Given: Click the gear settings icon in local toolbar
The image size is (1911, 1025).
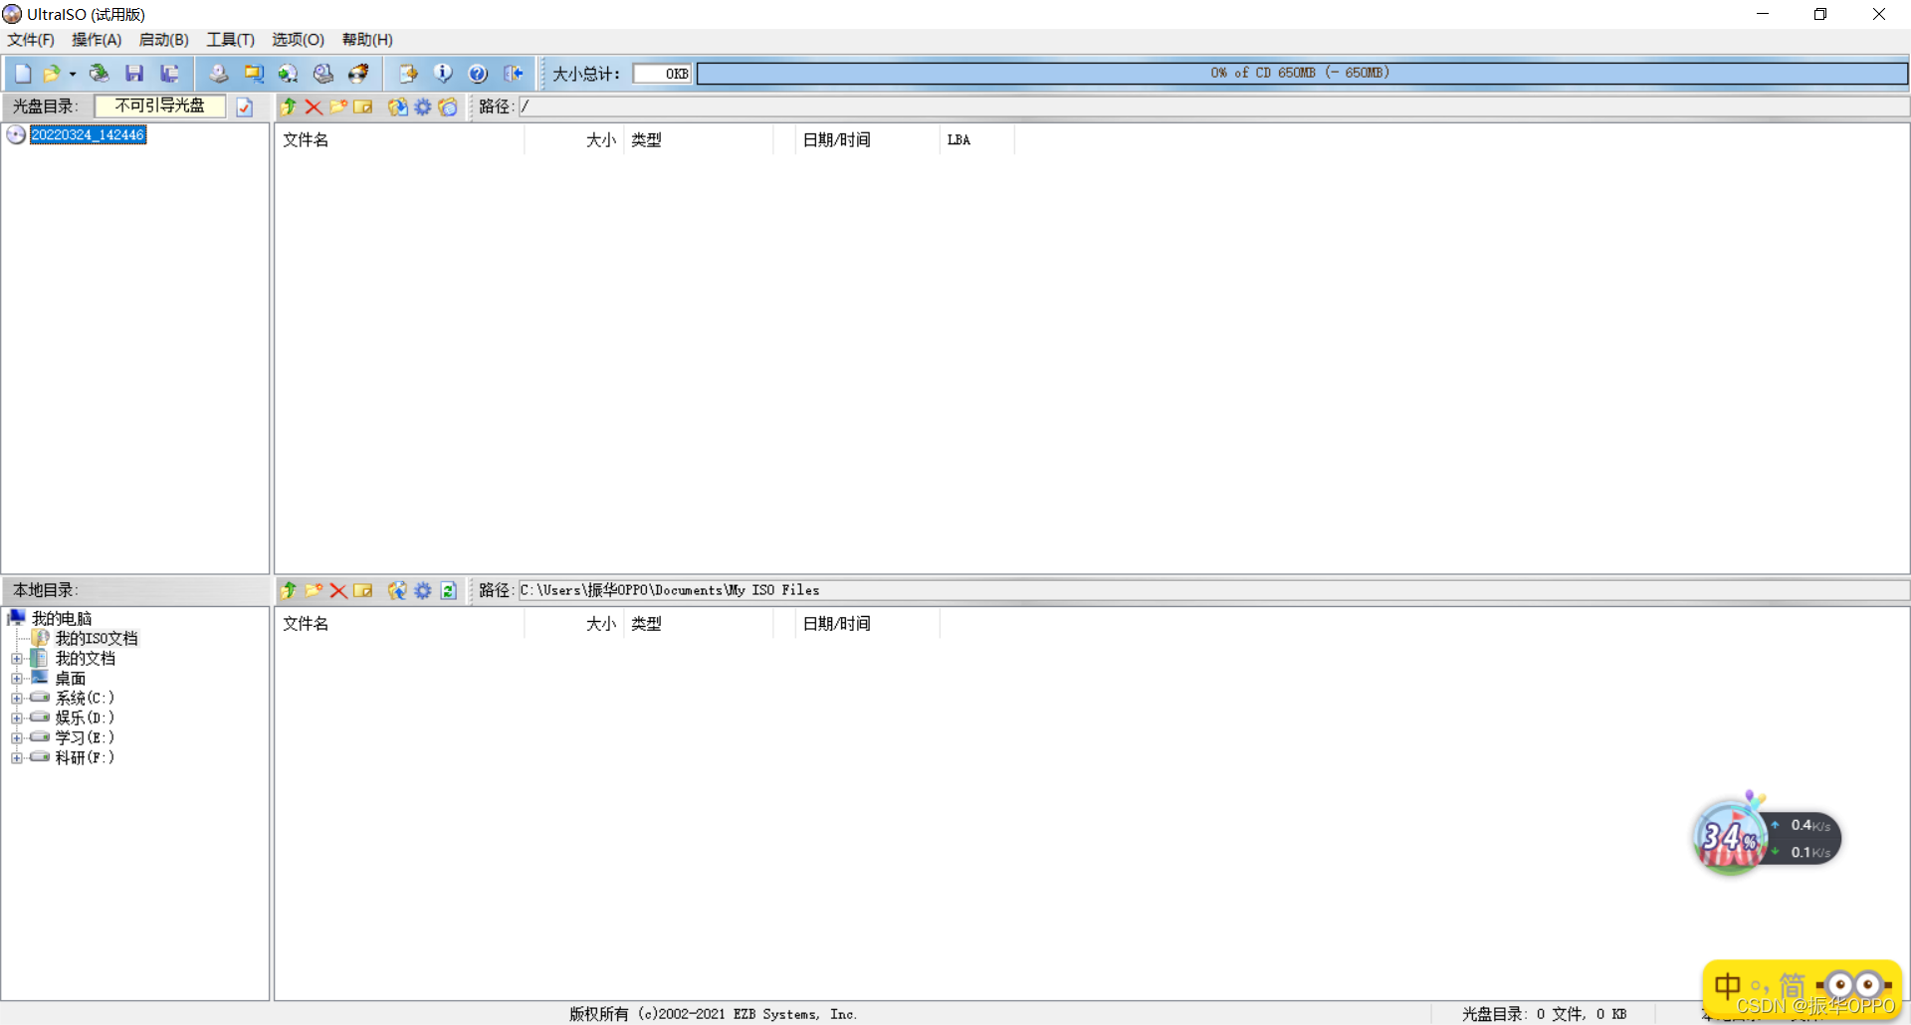Looking at the screenshot, I should tap(423, 590).
